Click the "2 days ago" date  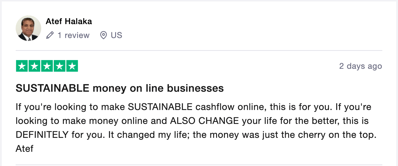pyautogui.click(x=361, y=66)
